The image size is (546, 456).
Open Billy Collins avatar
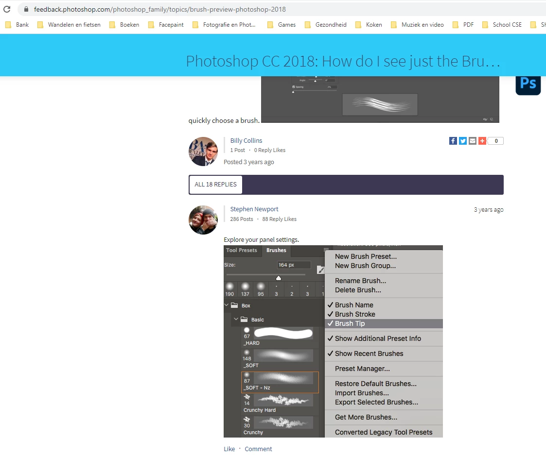pos(203,152)
